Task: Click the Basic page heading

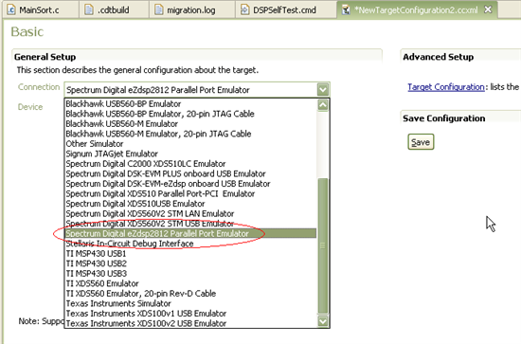Action: tap(27, 32)
